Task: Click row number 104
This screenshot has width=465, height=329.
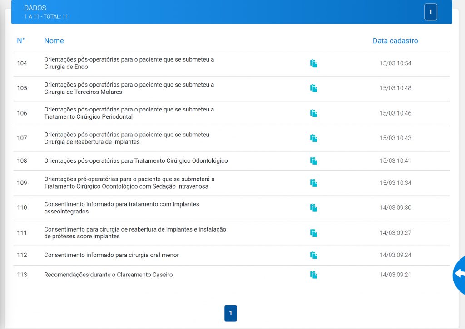Action: coord(22,63)
